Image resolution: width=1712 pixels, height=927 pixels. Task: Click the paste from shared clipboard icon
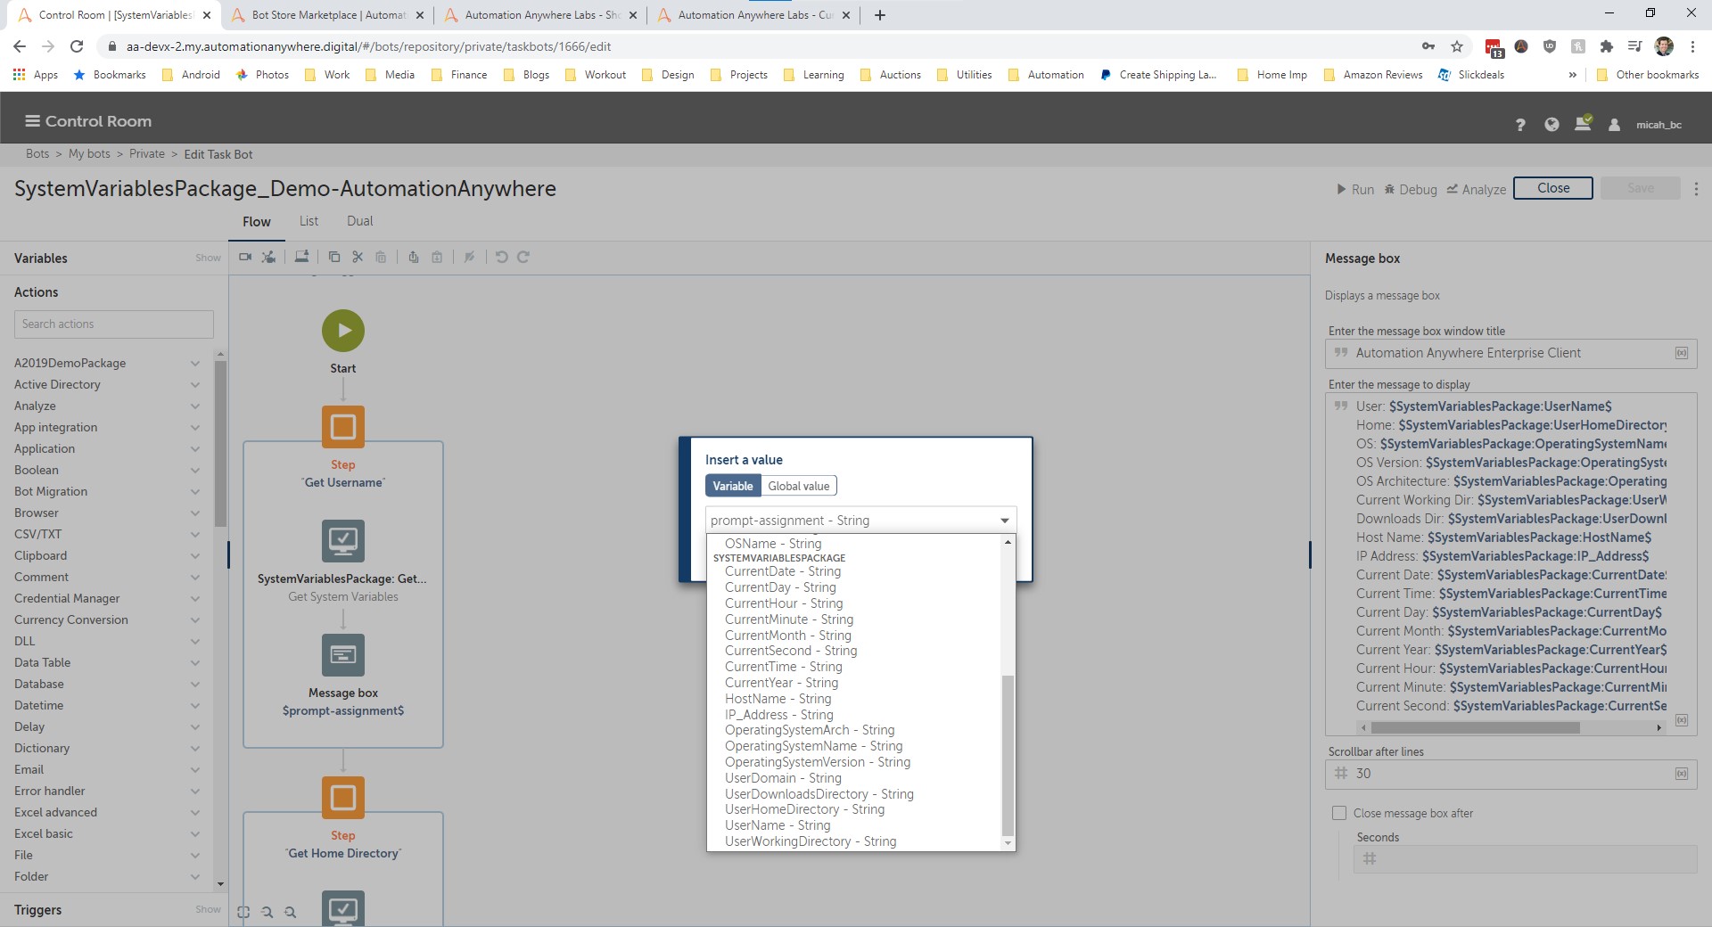(437, 257)
